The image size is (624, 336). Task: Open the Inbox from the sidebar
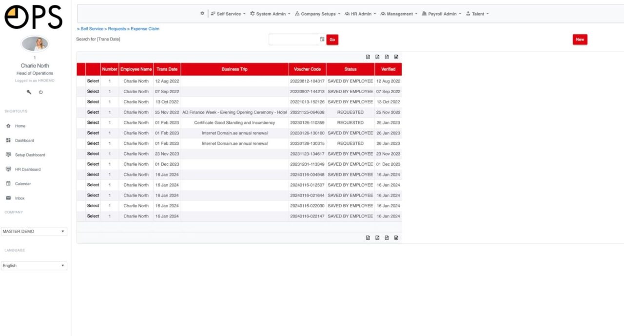coord(19,198)
